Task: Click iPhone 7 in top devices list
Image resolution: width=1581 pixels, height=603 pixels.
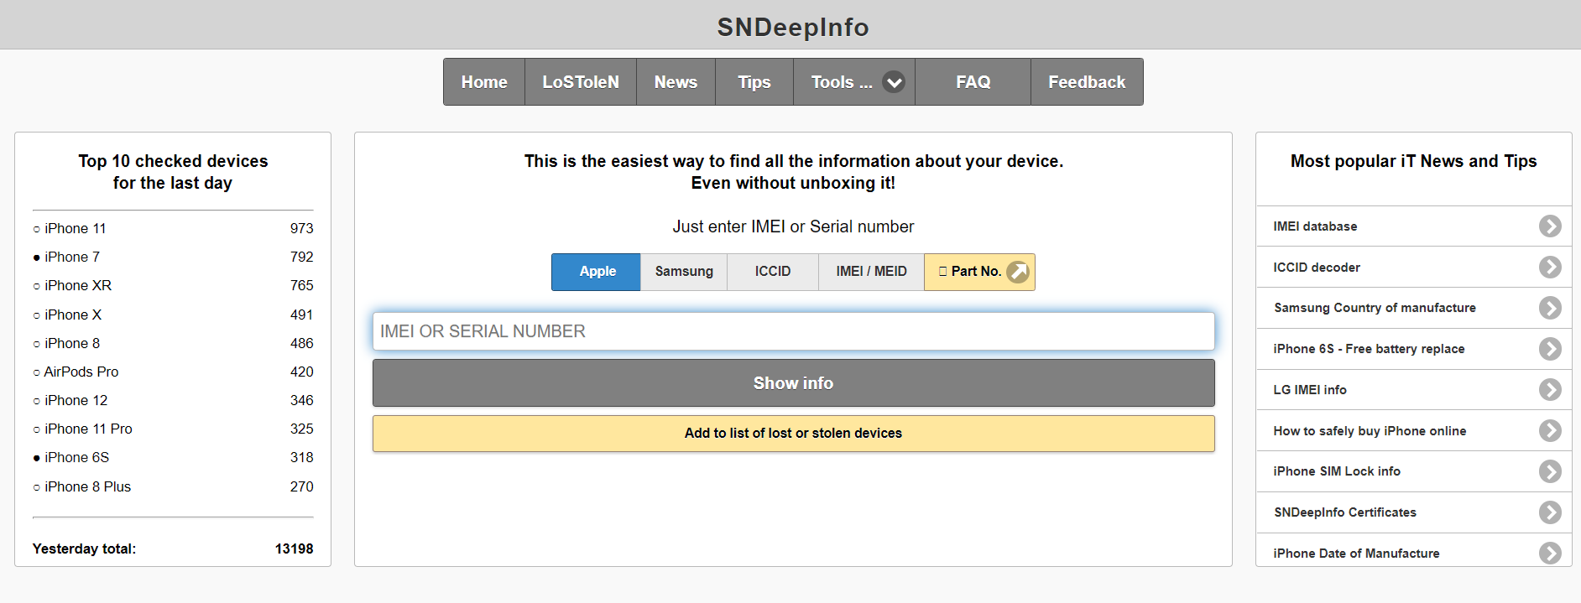Action: (x=72, y=257)
